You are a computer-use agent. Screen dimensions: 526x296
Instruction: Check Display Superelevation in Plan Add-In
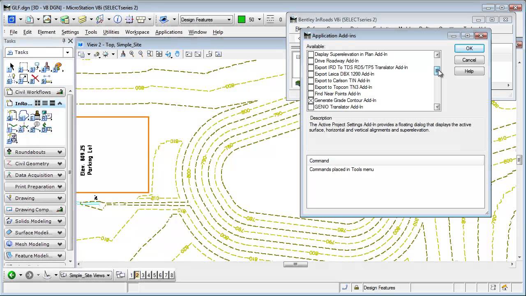coord(311,54)
